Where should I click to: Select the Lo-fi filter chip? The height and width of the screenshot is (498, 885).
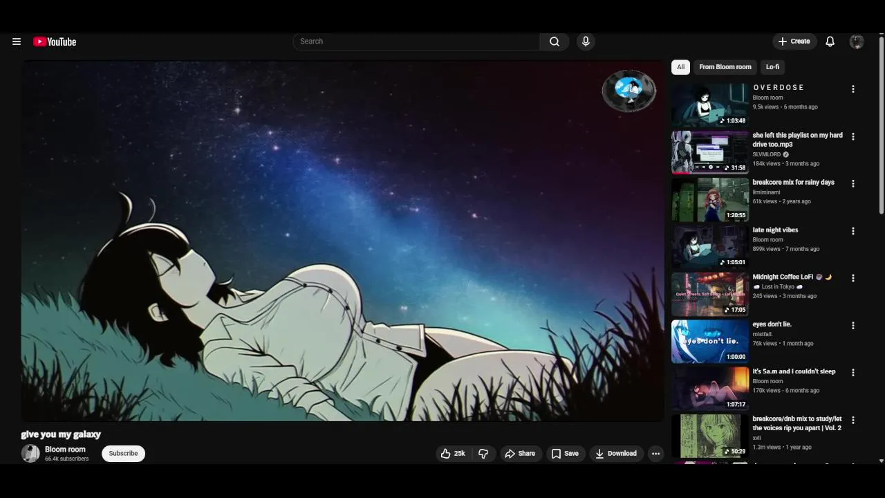coord(772,67)
